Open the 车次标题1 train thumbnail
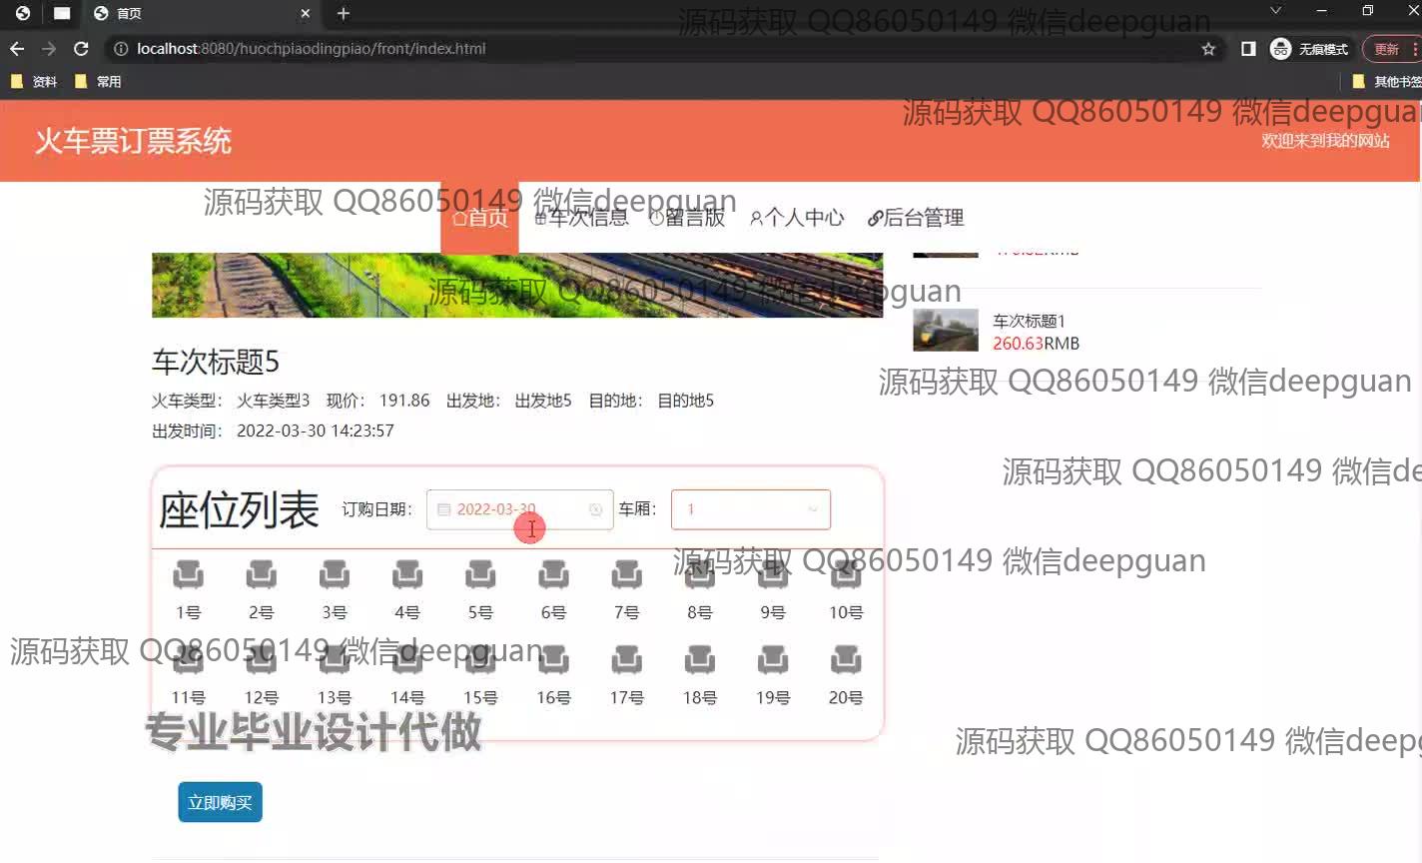 (945, 331)
